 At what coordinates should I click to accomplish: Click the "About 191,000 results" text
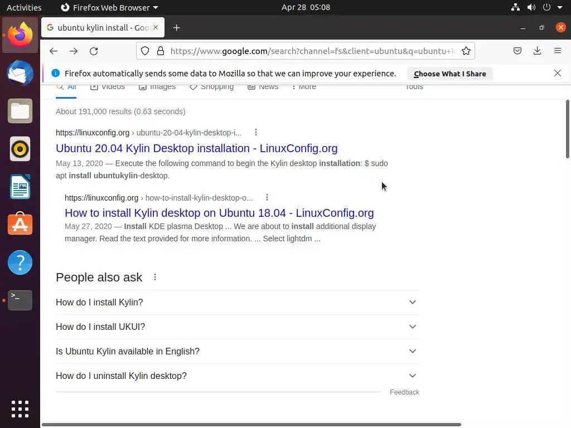pyautogui.click(x=120, y=111)
